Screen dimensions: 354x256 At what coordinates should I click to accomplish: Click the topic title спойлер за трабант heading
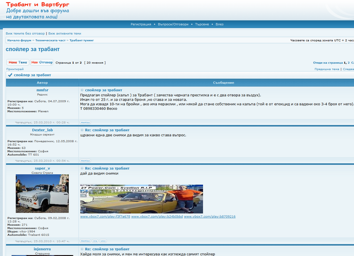[x=33, y=49]
